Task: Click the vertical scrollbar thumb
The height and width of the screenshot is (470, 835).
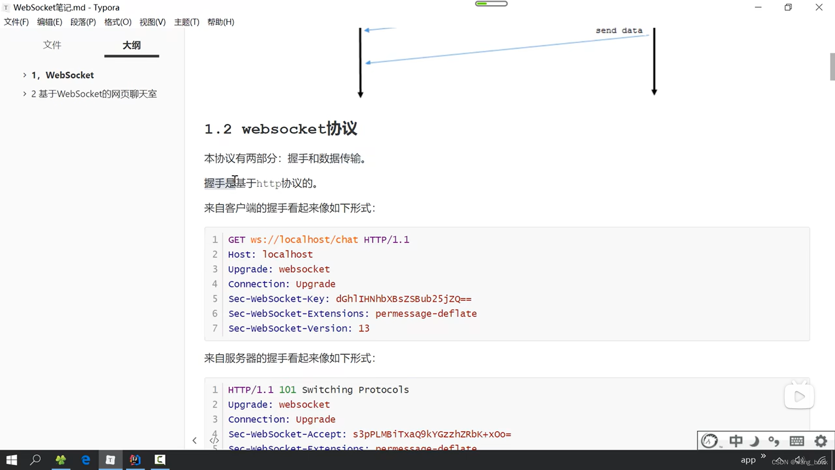Action: 832,66
